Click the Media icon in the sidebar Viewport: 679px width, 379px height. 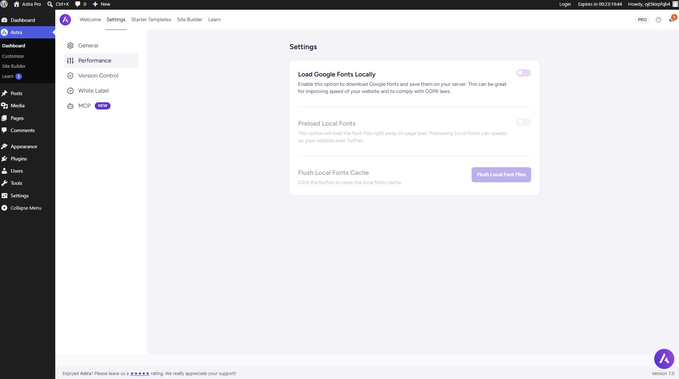click(x=4, y=106)
